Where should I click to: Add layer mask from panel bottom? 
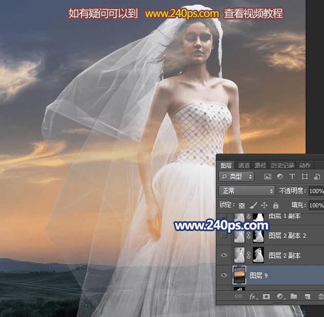pos(266,297)
